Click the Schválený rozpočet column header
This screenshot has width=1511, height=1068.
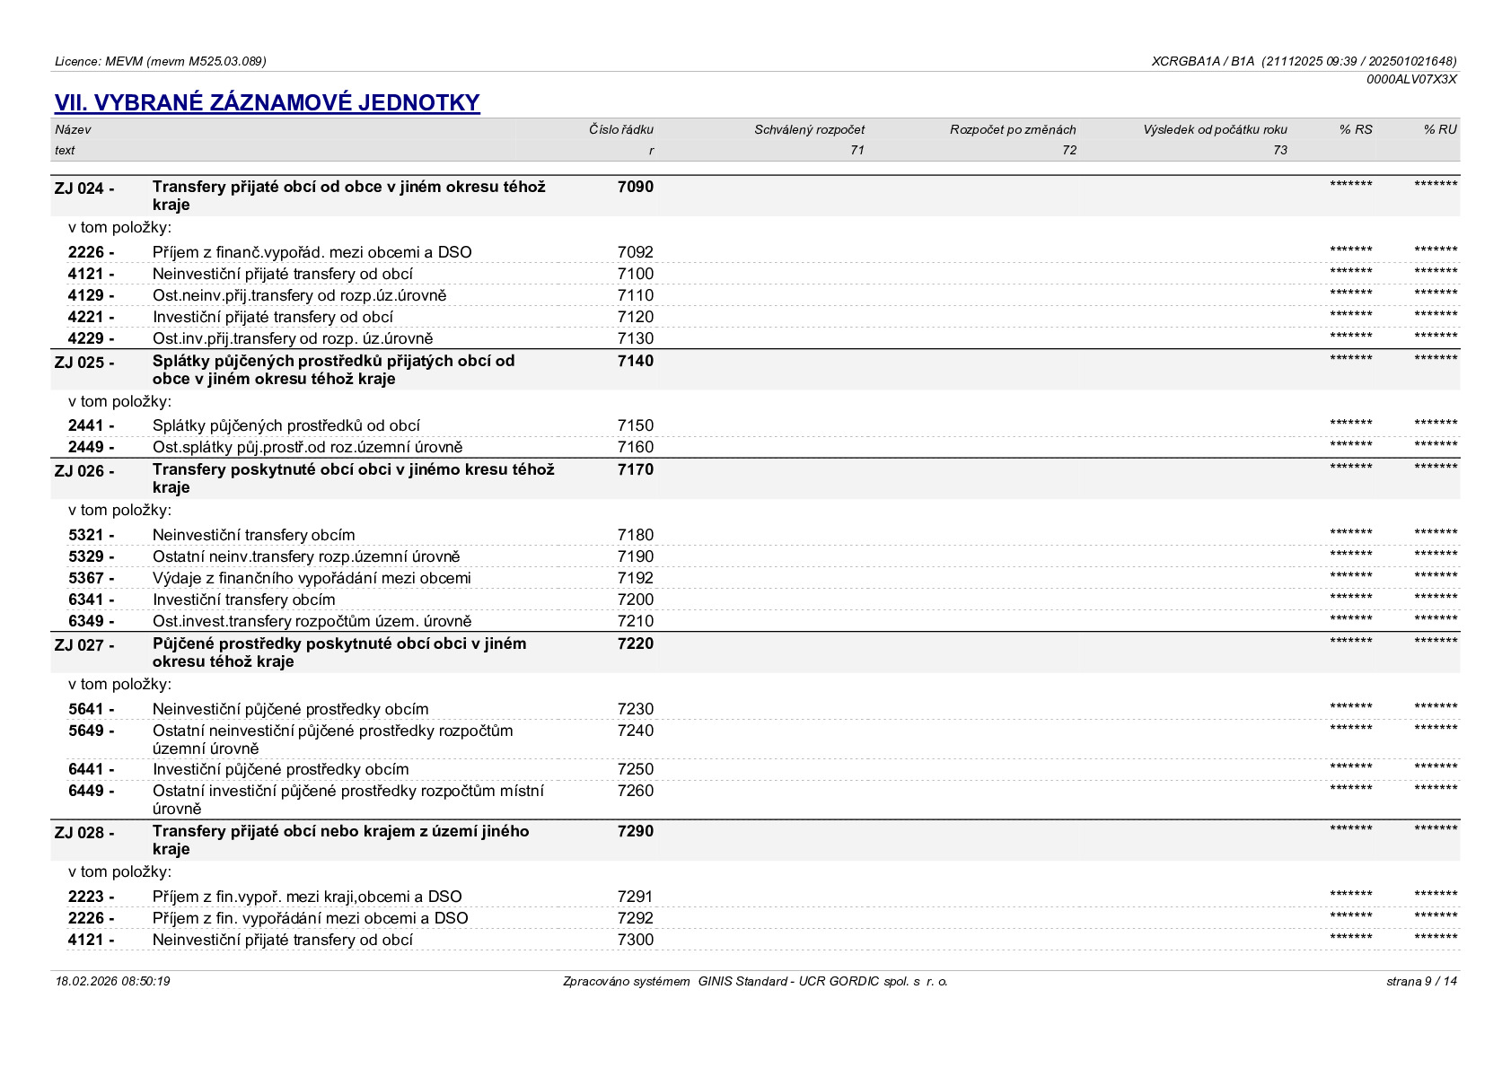point(809,129)
